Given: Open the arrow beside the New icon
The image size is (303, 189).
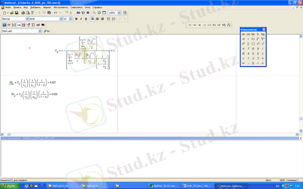Looking at the screenshot, I should (x=8, y=13).
